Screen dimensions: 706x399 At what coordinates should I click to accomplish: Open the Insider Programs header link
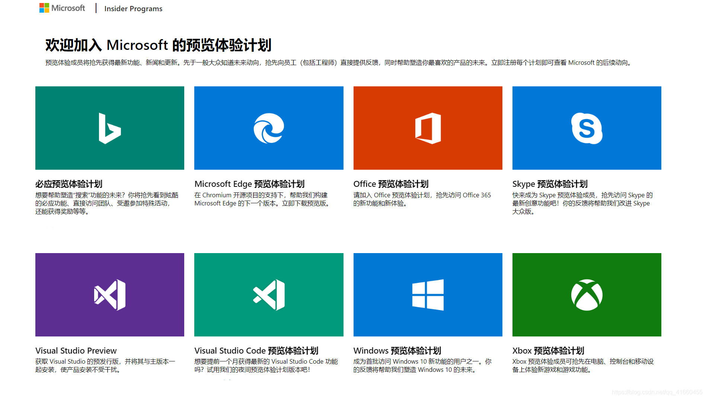(x=133, y=9)
